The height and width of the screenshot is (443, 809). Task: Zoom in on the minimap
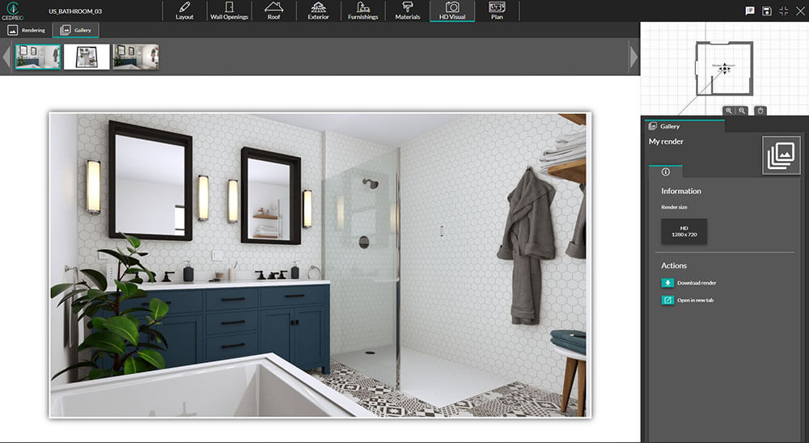pyautogui.click(x=729, y=111)
